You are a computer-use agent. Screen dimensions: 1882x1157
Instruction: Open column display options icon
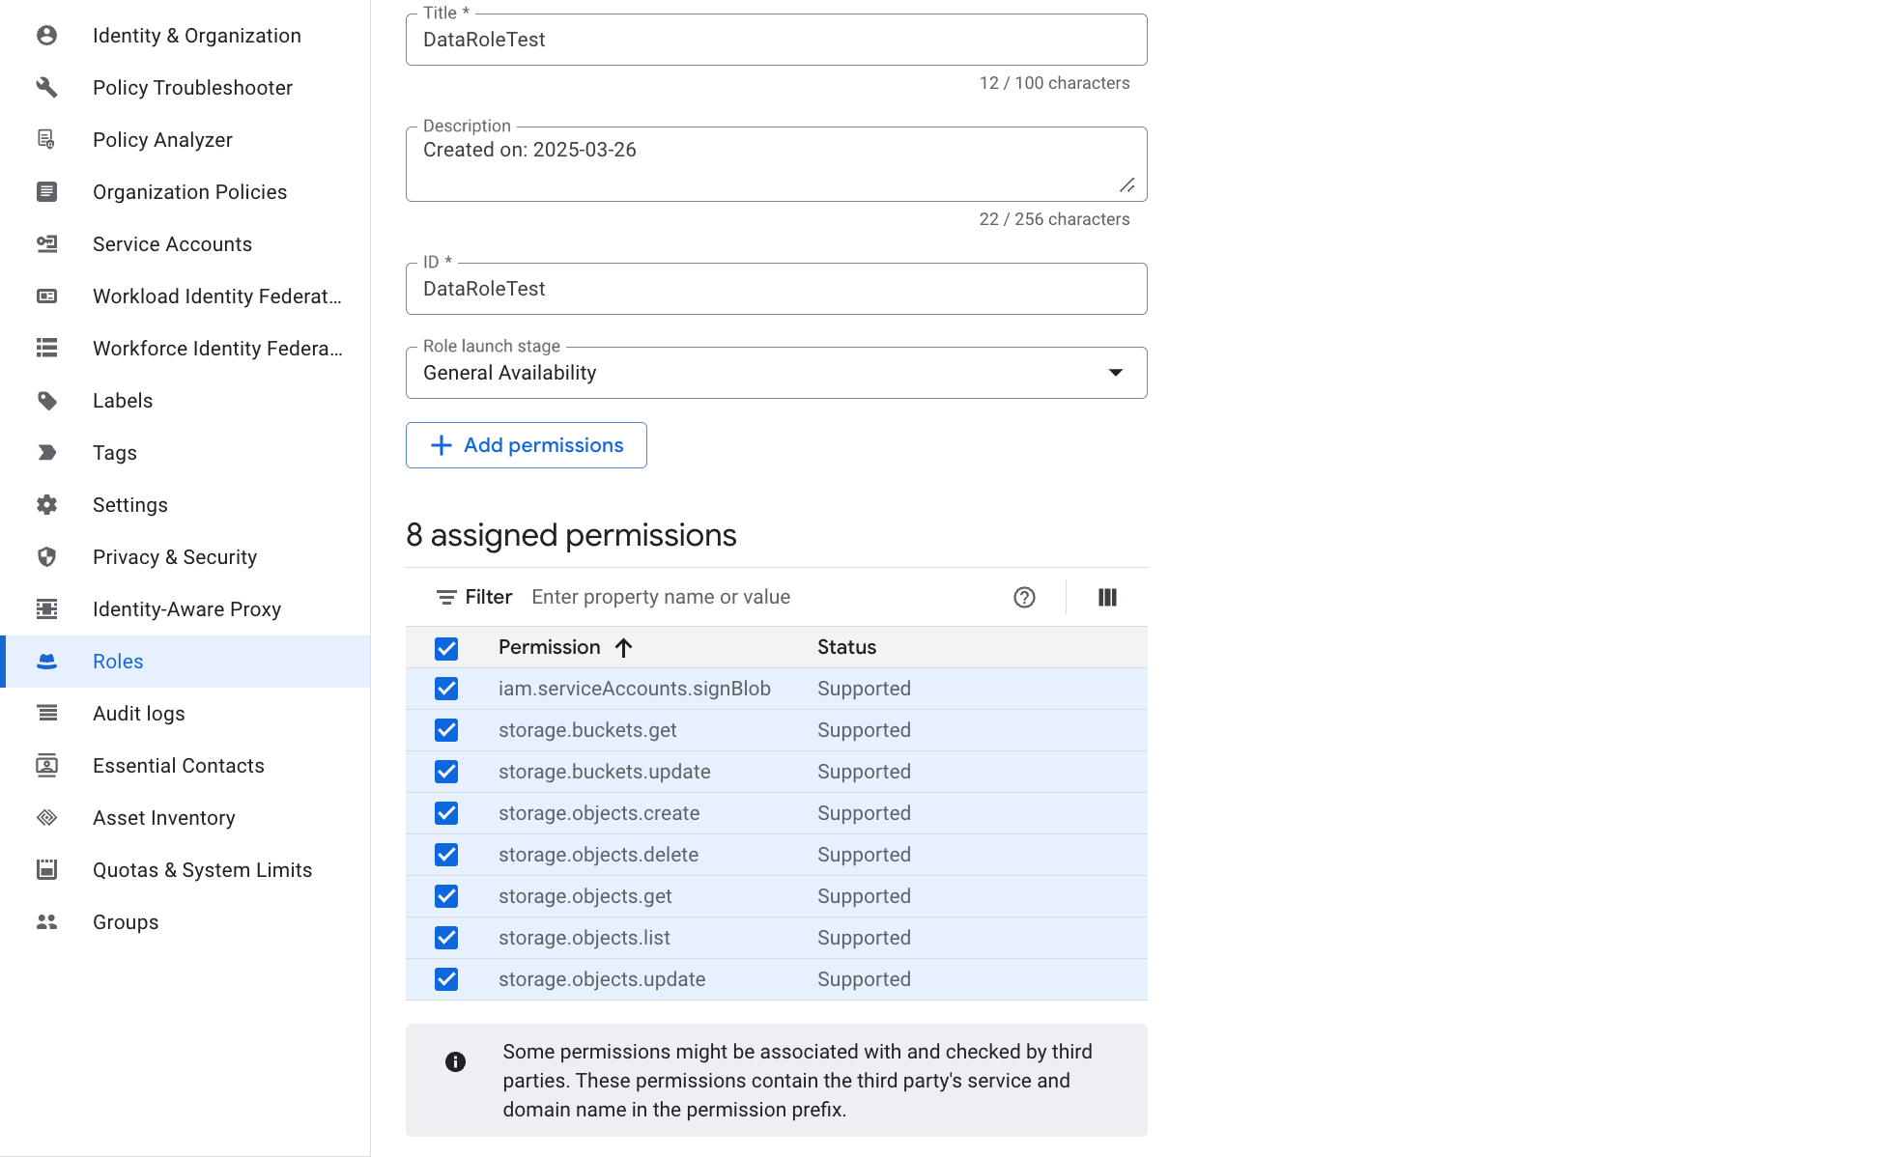pos(1107,598)
